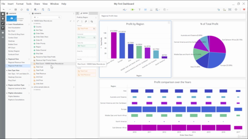
Task: Open Learn Visualizations chapter three-dot menu
Action: pyautogui.click(x=29, y=24)
